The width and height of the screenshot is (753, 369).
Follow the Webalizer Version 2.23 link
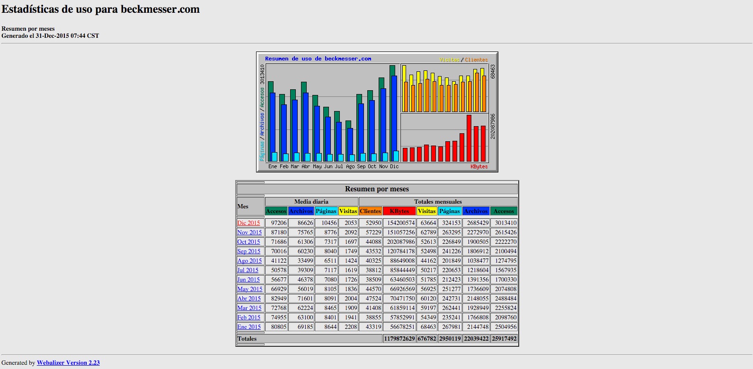[x=68, y=363]
